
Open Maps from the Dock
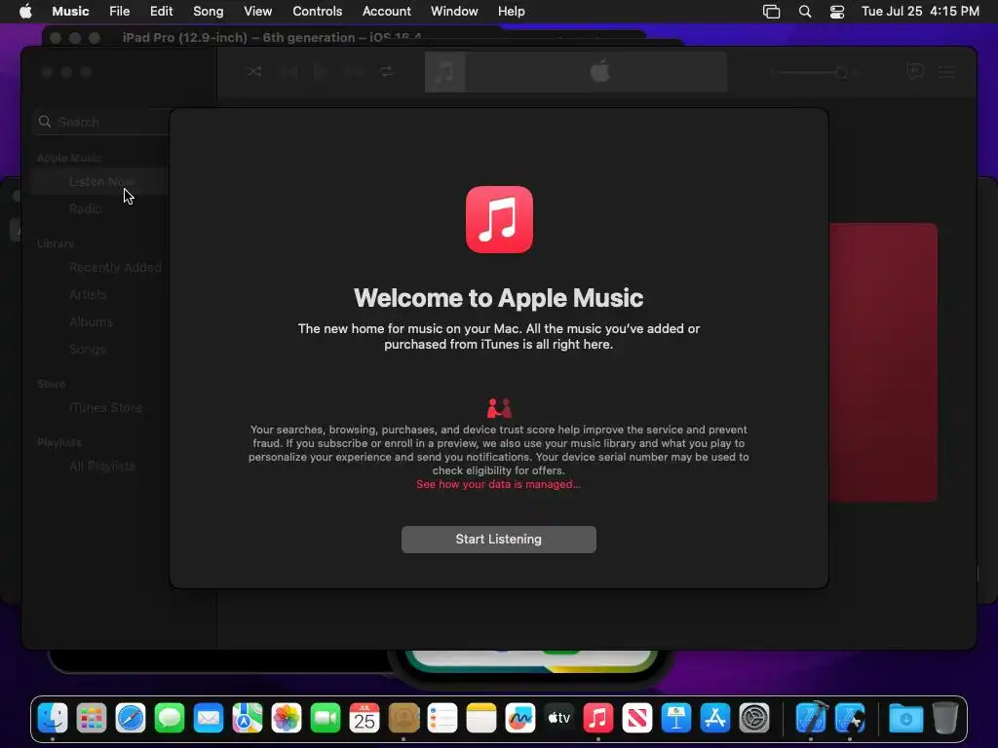248,719
